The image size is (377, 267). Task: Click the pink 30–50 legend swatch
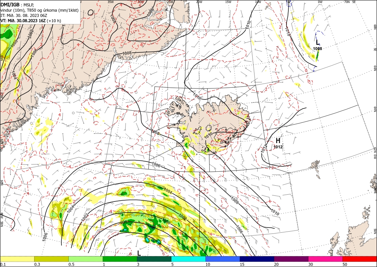(x=326, y=259)
